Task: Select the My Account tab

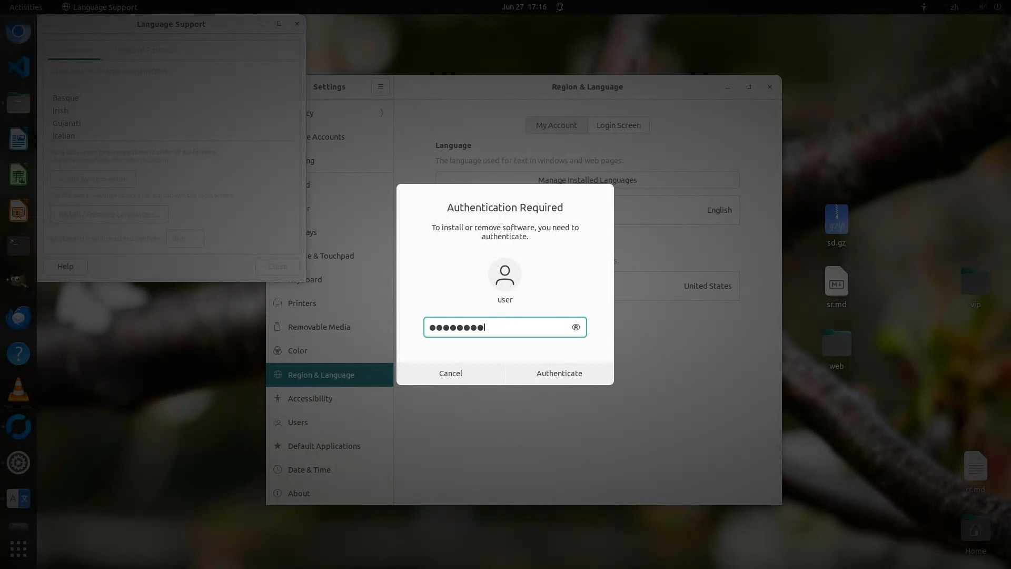Action: [556, 125]
